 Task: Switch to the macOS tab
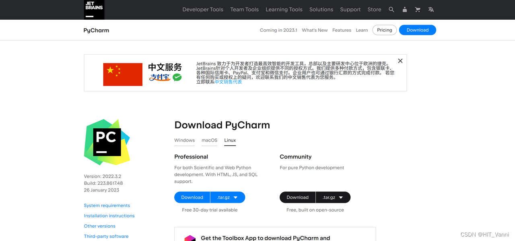pos(210,140)
